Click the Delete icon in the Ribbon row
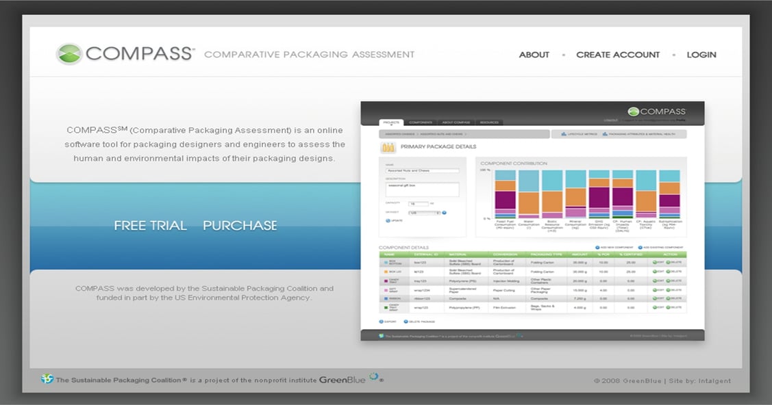This screenshot has width=772, height=405. 669,298
